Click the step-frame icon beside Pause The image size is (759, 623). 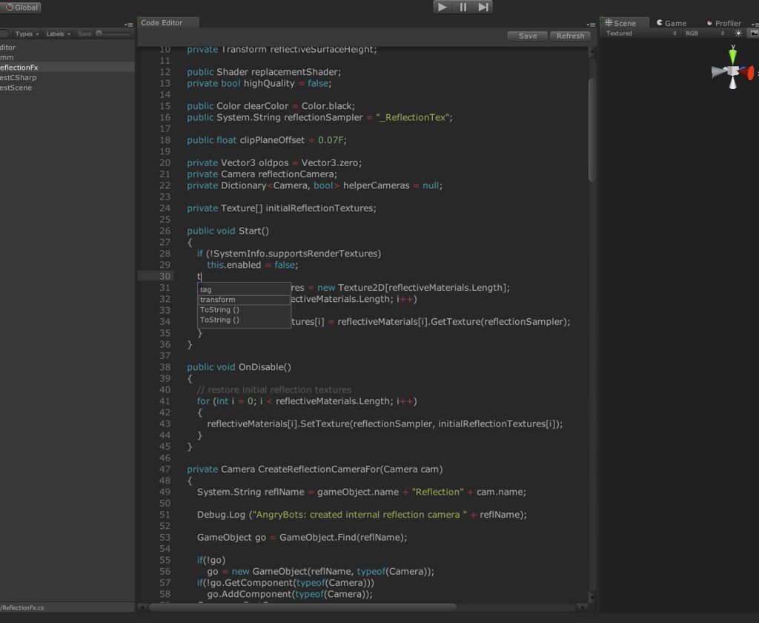pos(483,7)
